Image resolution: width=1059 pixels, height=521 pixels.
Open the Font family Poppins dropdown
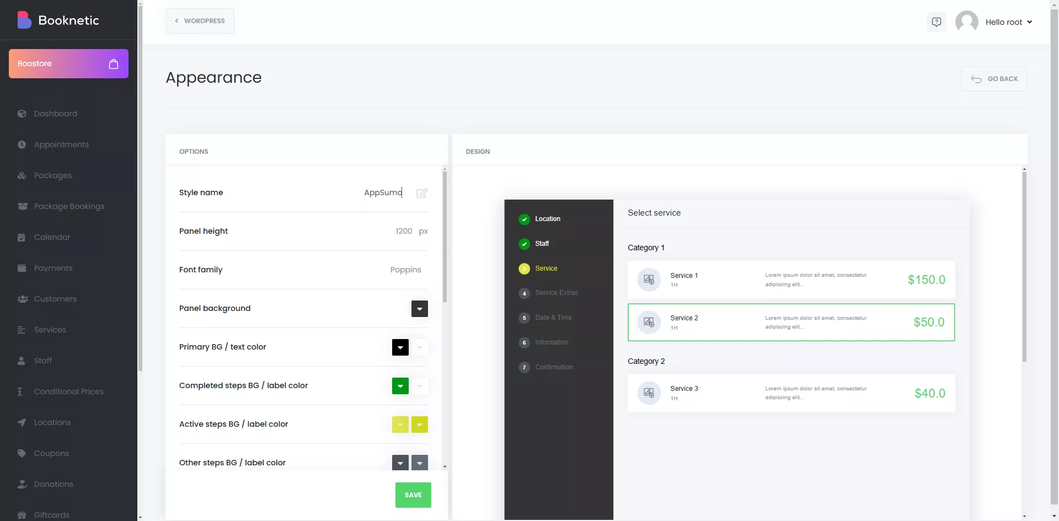(405, 270)
